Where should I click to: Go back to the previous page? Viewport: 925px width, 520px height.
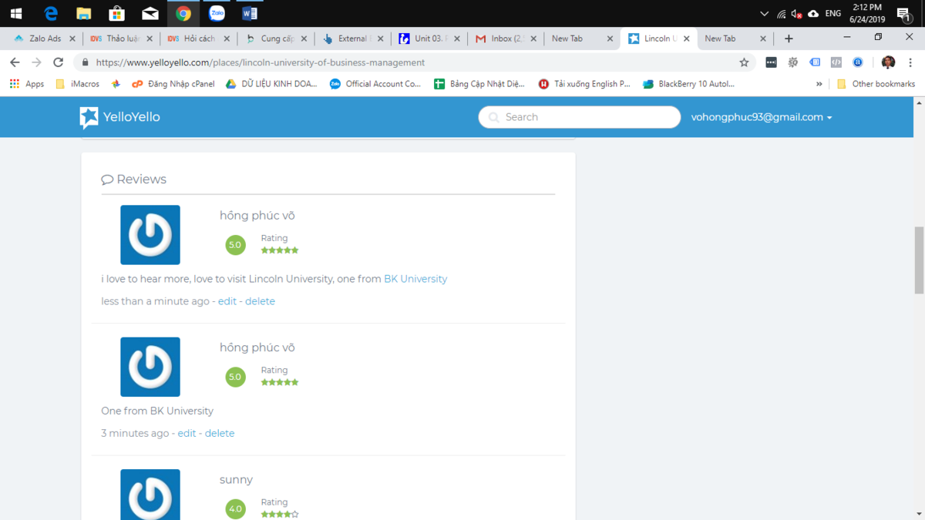point(15,62)
